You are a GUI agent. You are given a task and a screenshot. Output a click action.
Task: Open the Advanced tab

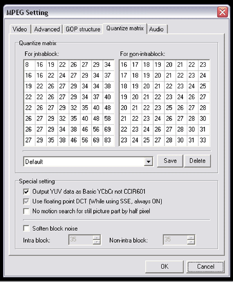(47, 29)
